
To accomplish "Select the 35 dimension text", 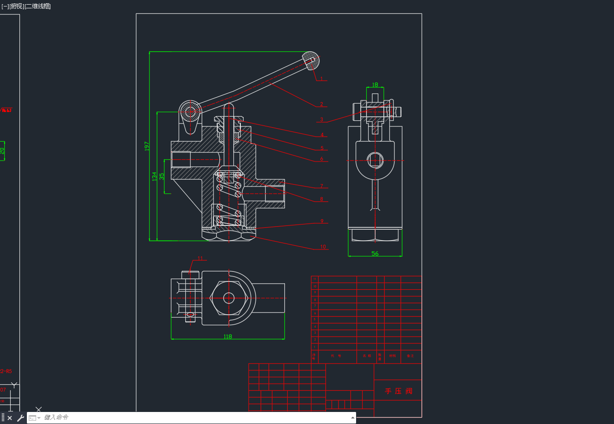I will [x=162, y=176].
